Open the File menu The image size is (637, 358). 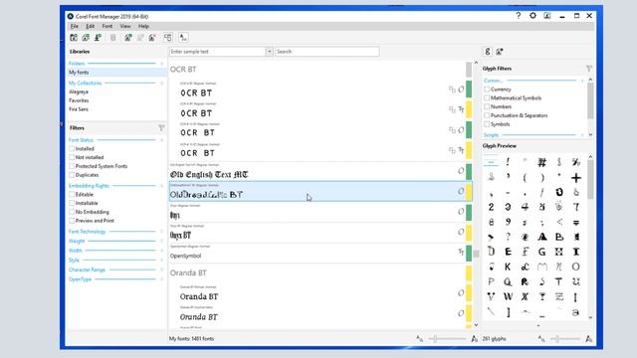(75, 26)
